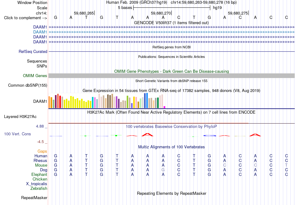This screenshot has width=295, height=205.
Task: Click 'GENCODE V50lift37 (1 items filtered out)' title
Action: (x=171, y=23)
